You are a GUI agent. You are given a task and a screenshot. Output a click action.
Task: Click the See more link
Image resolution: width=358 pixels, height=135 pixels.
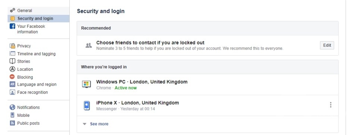click(99, 124)
